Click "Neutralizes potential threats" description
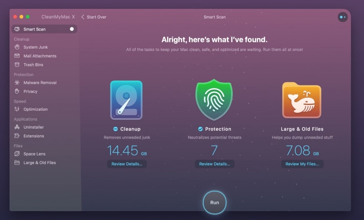This screenshot has height=220, width=364. 214,137
